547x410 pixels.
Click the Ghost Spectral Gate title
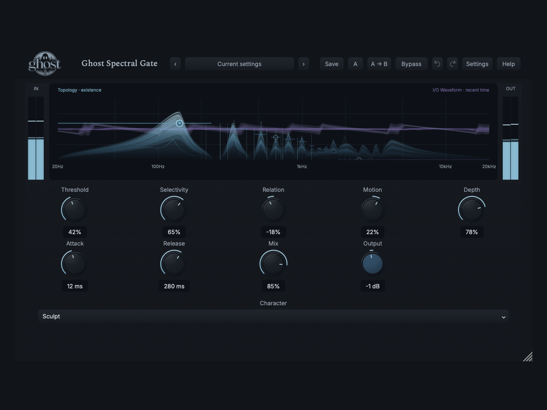click(x=119, y=63)
